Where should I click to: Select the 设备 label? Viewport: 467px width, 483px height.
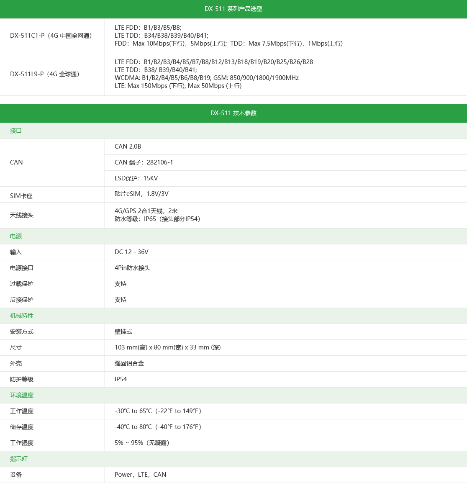(16, 475)
